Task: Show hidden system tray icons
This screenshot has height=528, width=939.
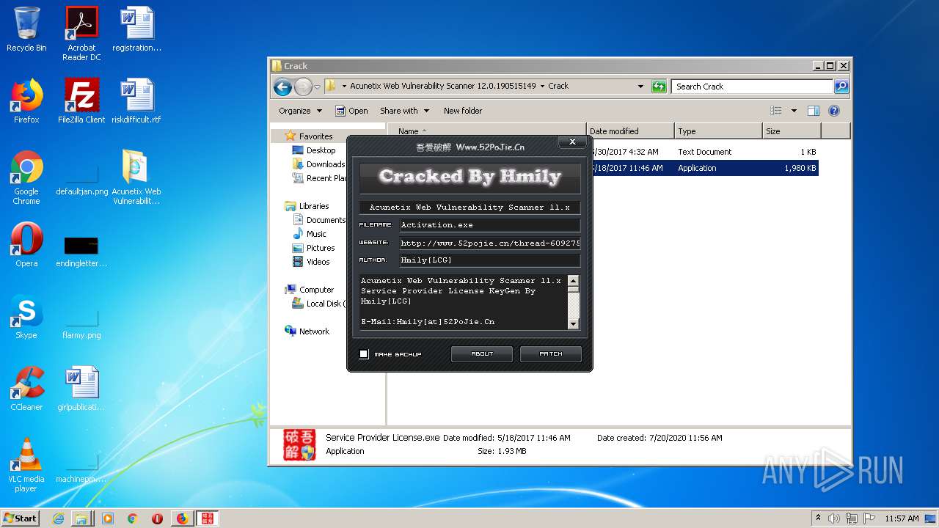Action: point(818,518)
